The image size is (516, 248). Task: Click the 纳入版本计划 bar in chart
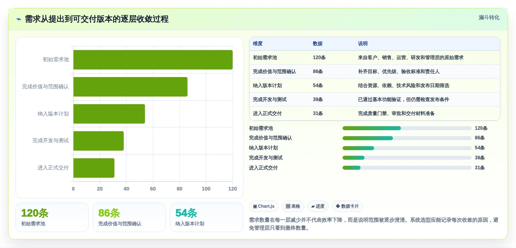pos(109,114)
